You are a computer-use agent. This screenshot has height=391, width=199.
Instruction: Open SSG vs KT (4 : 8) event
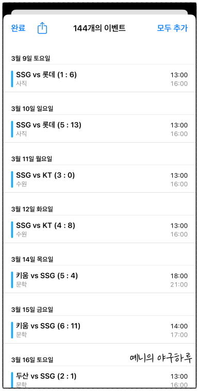[x=100, y=229]
